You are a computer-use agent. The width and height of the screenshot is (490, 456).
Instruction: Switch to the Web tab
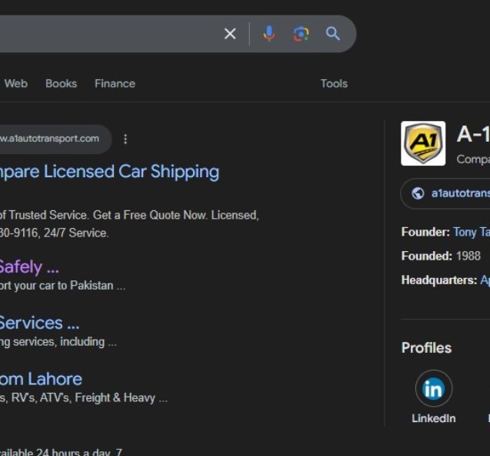click(x=15, y=83)
